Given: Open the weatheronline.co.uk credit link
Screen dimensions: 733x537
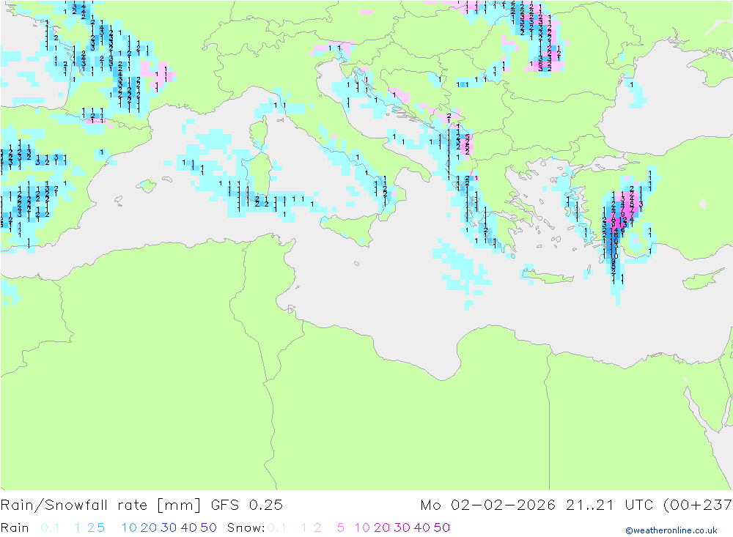Looking at the screenshot, I should [671, 530].
